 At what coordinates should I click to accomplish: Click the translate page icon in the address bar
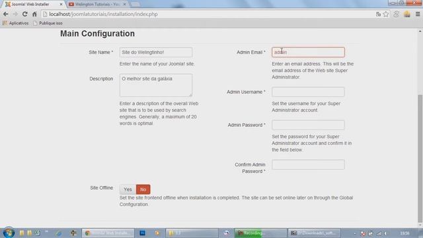click(x=378, y=14)
